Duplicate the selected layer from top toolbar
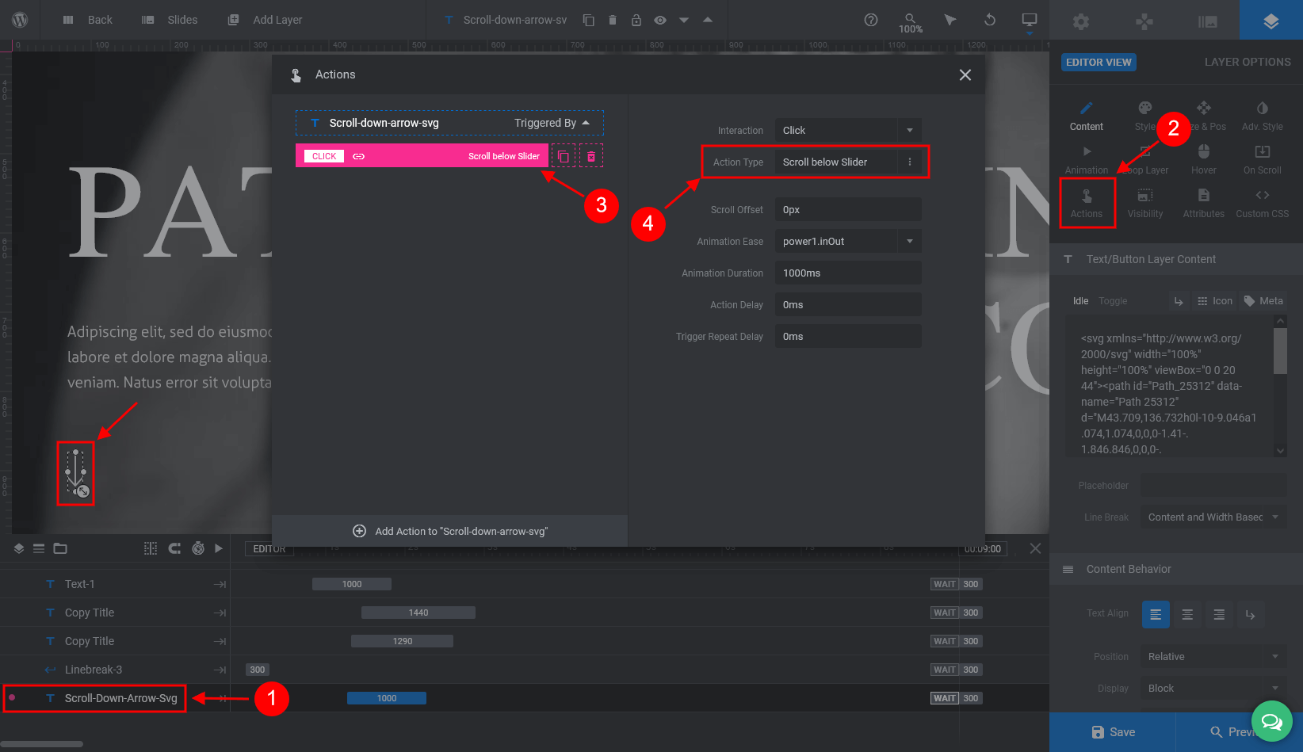 [x=588, y=20]
